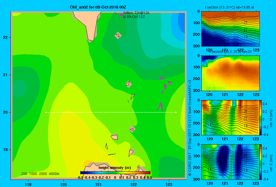Click the blue low-salinity patch at the salinity section surface
This screenshot has height=187, width=276.
[209, 58]
